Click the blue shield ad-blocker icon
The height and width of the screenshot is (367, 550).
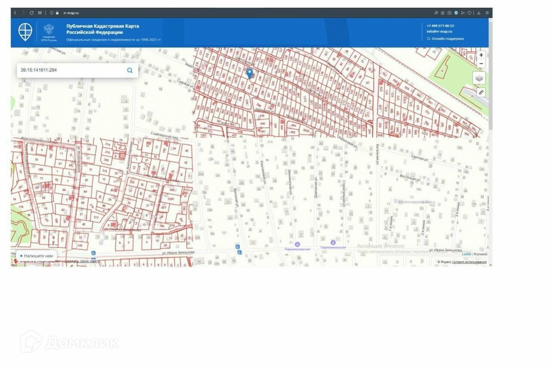pyautogui.click(x=456, y=13)
